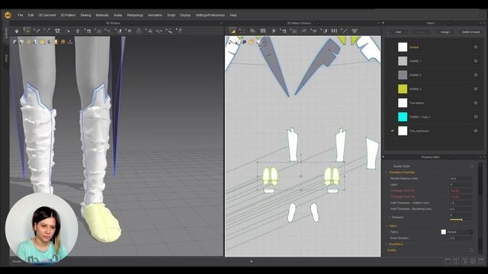Click the Delete Unused button
The image size is (488, 274).
coord(471,32)
